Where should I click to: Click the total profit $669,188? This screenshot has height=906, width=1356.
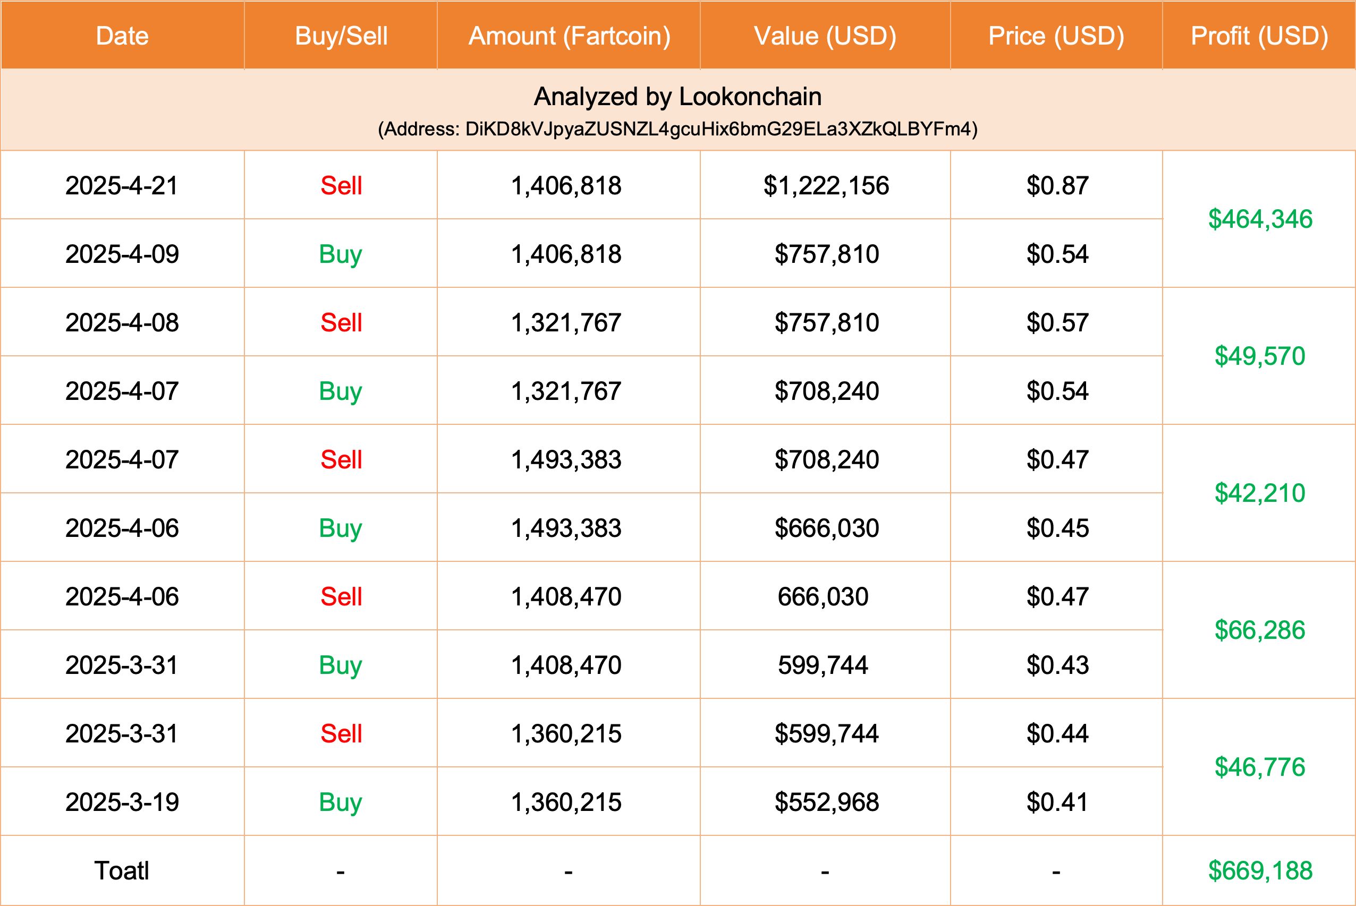click(1260, 871)
